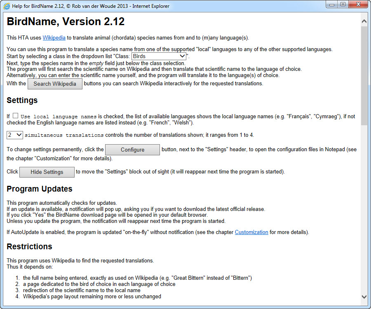The image size is (371, 309).
Task: Follow the Customization chapter link
Action: [x=251, y=232]
